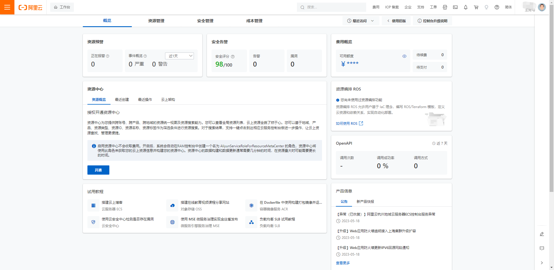Open the help question-mark icon
This screenshot has height=270, width=554.
click(x=497, y=7)
